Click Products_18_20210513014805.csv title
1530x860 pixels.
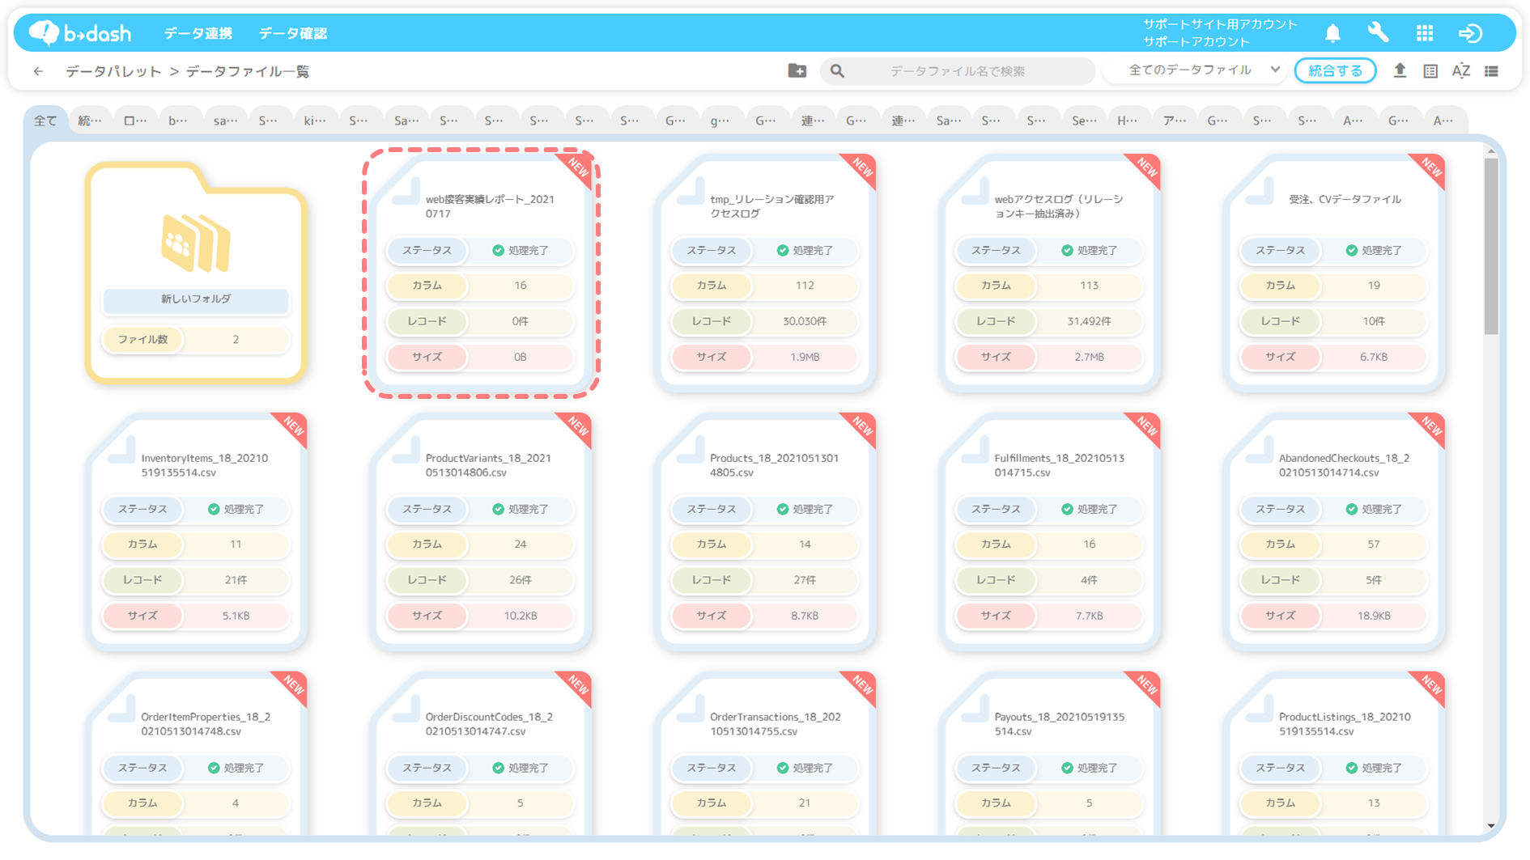(774, 465)
